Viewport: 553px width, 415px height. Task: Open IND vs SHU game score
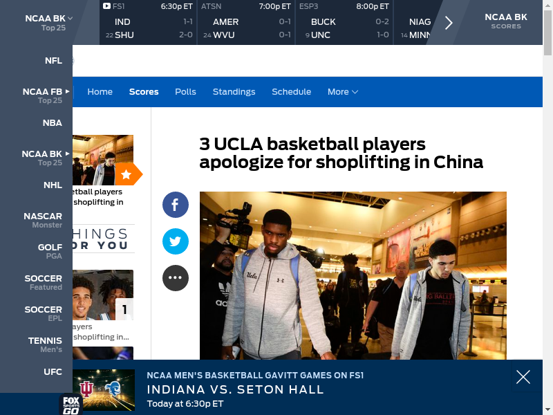tap(148, 22)
